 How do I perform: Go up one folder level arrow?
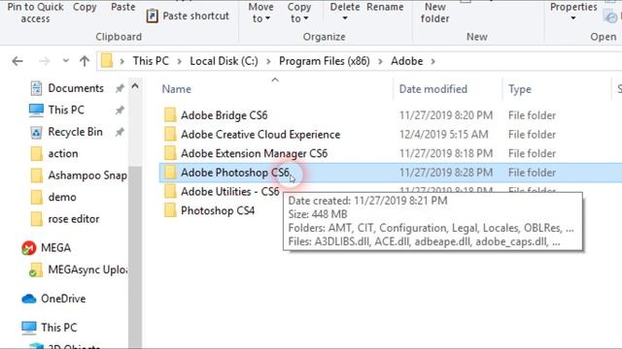(85, 61)
